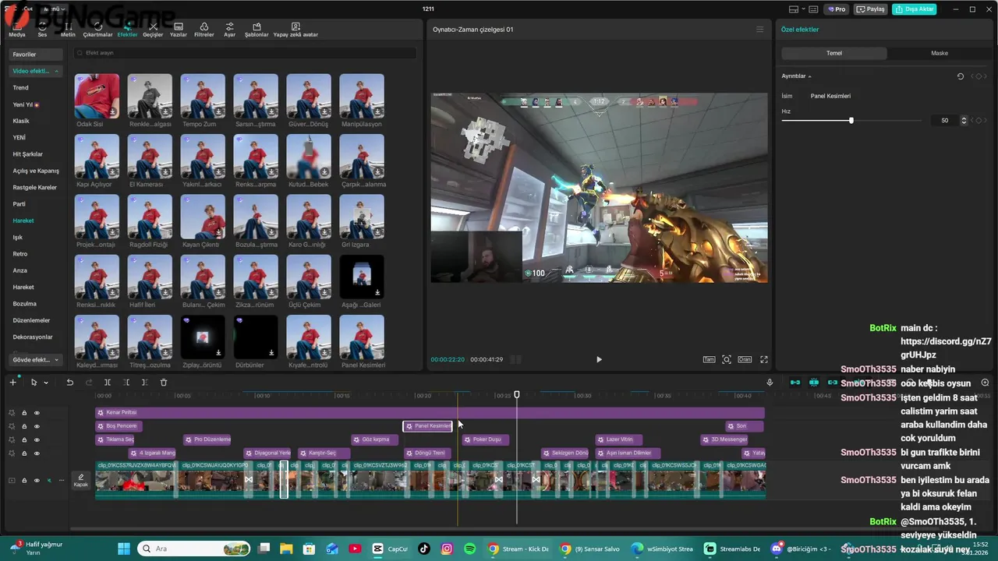The width and height of the screenshot is (998, 561).
Task: Open the selection tool dropdown arrow
Action: pos(46,383)
